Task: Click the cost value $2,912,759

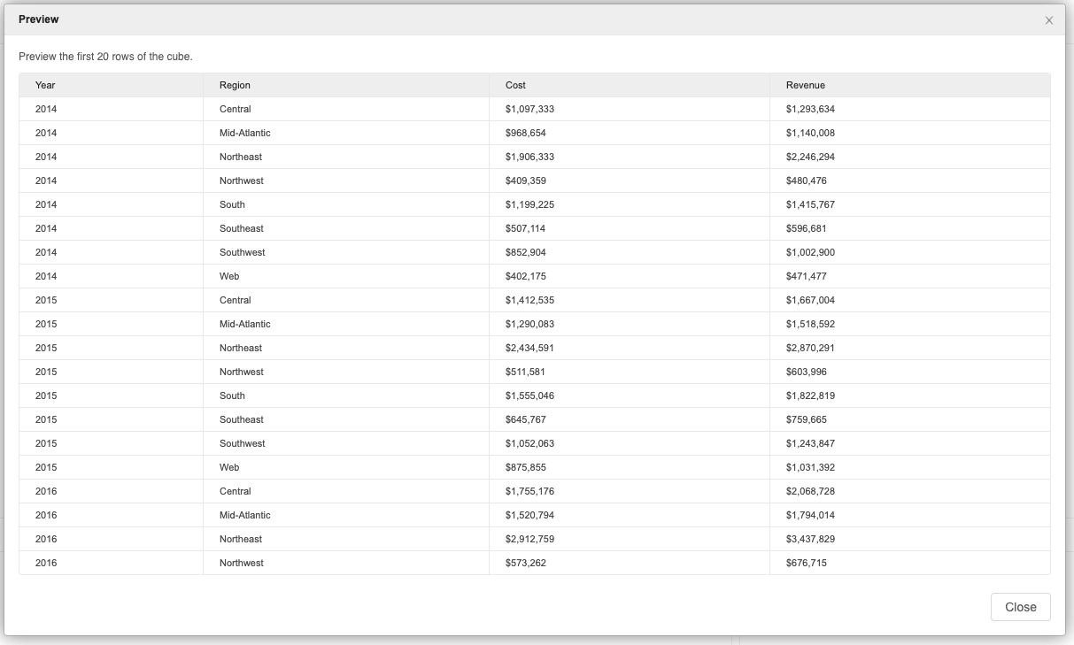Action: [529, 539]
